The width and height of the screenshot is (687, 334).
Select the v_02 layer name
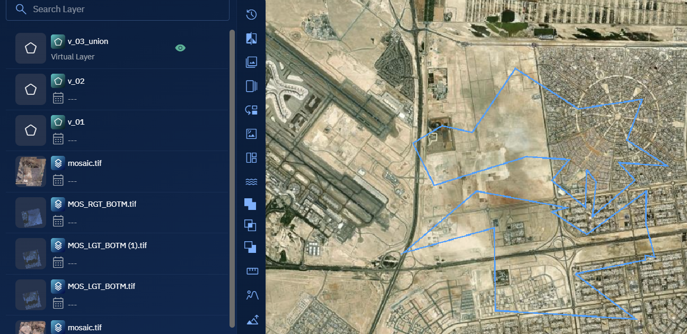click(76, 81)
